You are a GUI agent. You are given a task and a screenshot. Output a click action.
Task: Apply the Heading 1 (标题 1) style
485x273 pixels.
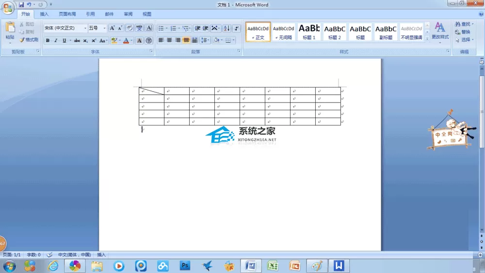pos(309,32)
